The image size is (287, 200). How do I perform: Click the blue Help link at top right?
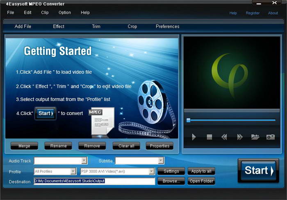(x=233, y=13)
